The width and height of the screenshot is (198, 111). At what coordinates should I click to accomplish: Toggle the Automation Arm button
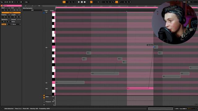(x=91, y=2)
